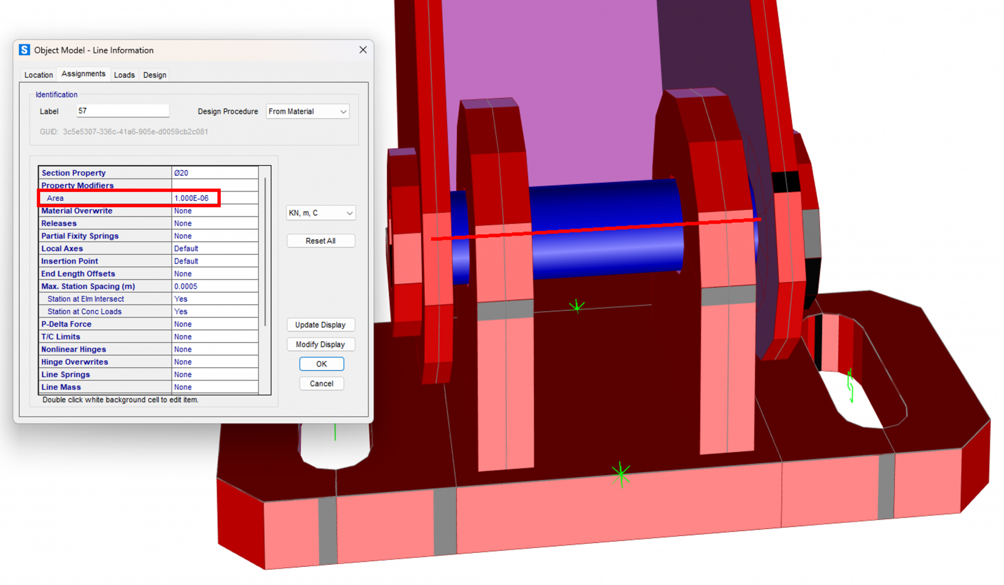Switch to the Location tab
This screenshot has height=585, width=1004.
pos(38,75)
